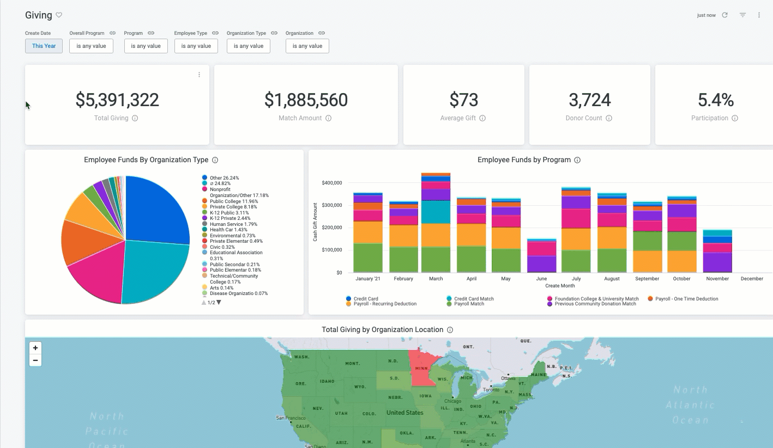Click the $1,885,560 Match Amount value
Viewport: 773px width, 448px height.
point(306,100)
